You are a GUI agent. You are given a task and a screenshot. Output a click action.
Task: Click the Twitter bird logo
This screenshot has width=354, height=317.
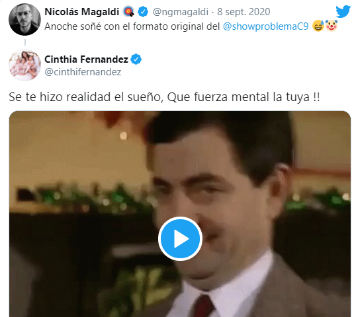[343, 11]
